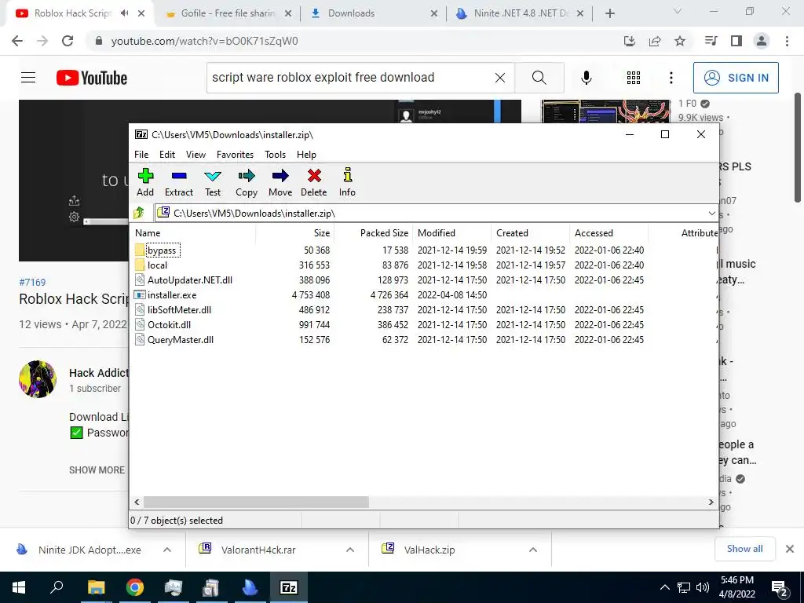Click the red Delete toolbar icon
The height and width of the screenshot is (603, 804).
pyautogui.click(x=314, y=182)
